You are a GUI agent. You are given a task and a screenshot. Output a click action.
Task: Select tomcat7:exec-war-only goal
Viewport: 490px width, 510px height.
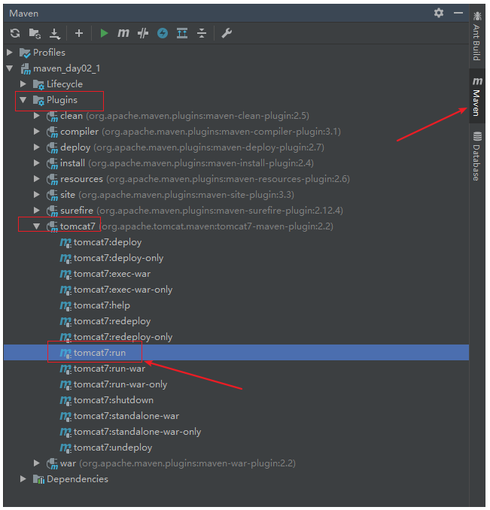123,290
